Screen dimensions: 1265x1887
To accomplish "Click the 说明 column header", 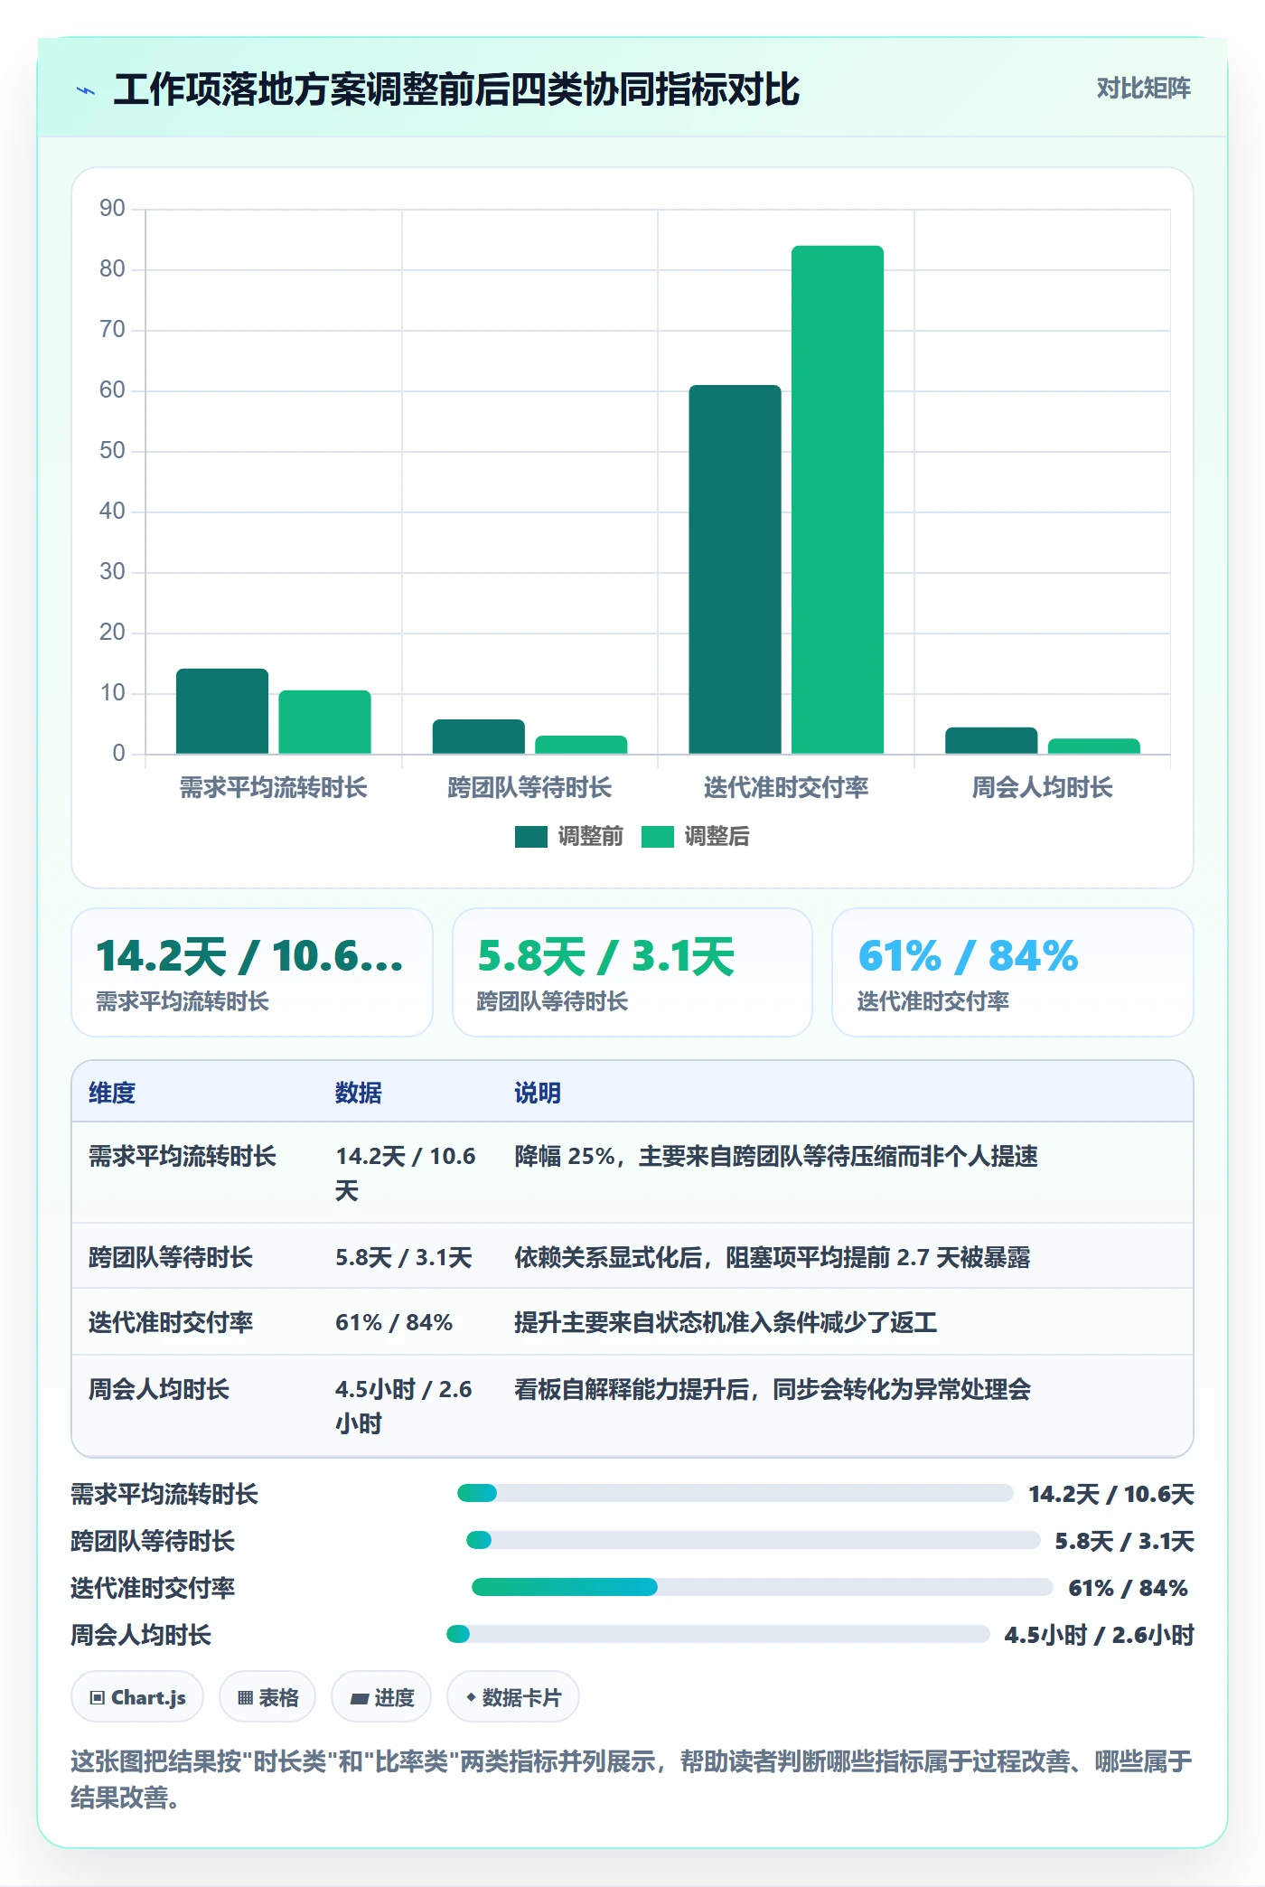I will (538, 1093).
